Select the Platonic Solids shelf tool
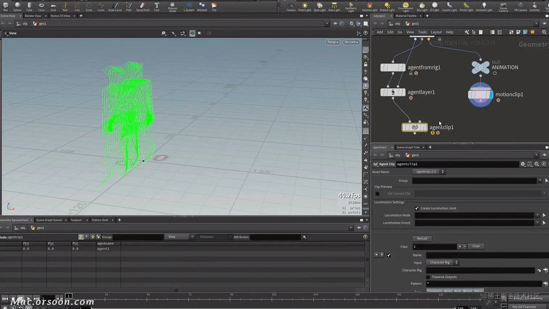549x309 pixels. coord(172,7)
